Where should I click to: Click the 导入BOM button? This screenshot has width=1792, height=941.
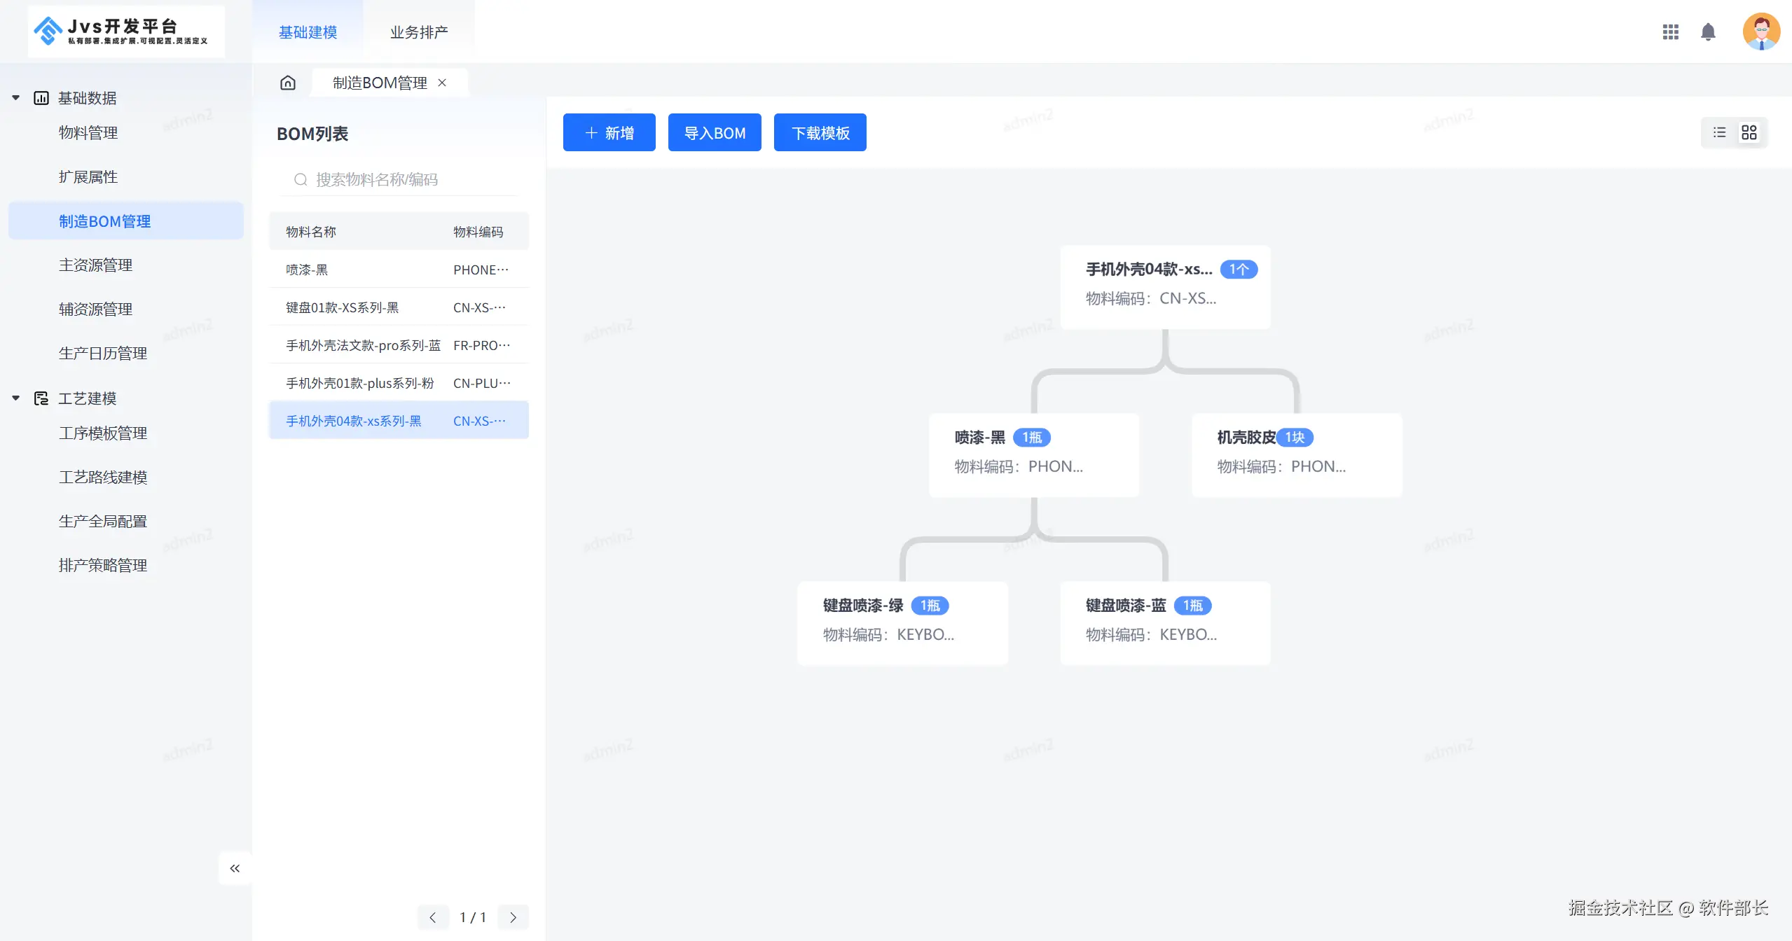click(714, 132)
